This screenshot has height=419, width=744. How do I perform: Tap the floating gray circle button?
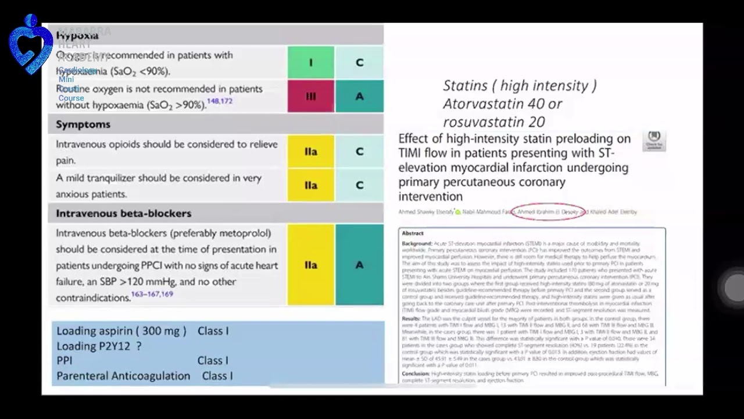click(734, 287)
